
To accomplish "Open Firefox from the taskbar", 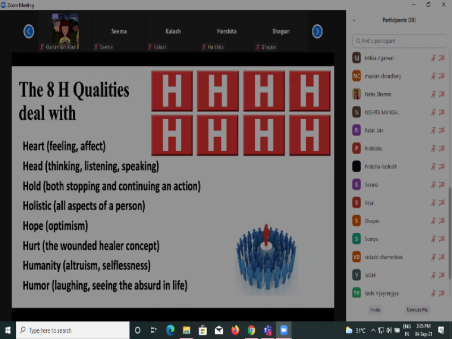I will 235,330.
